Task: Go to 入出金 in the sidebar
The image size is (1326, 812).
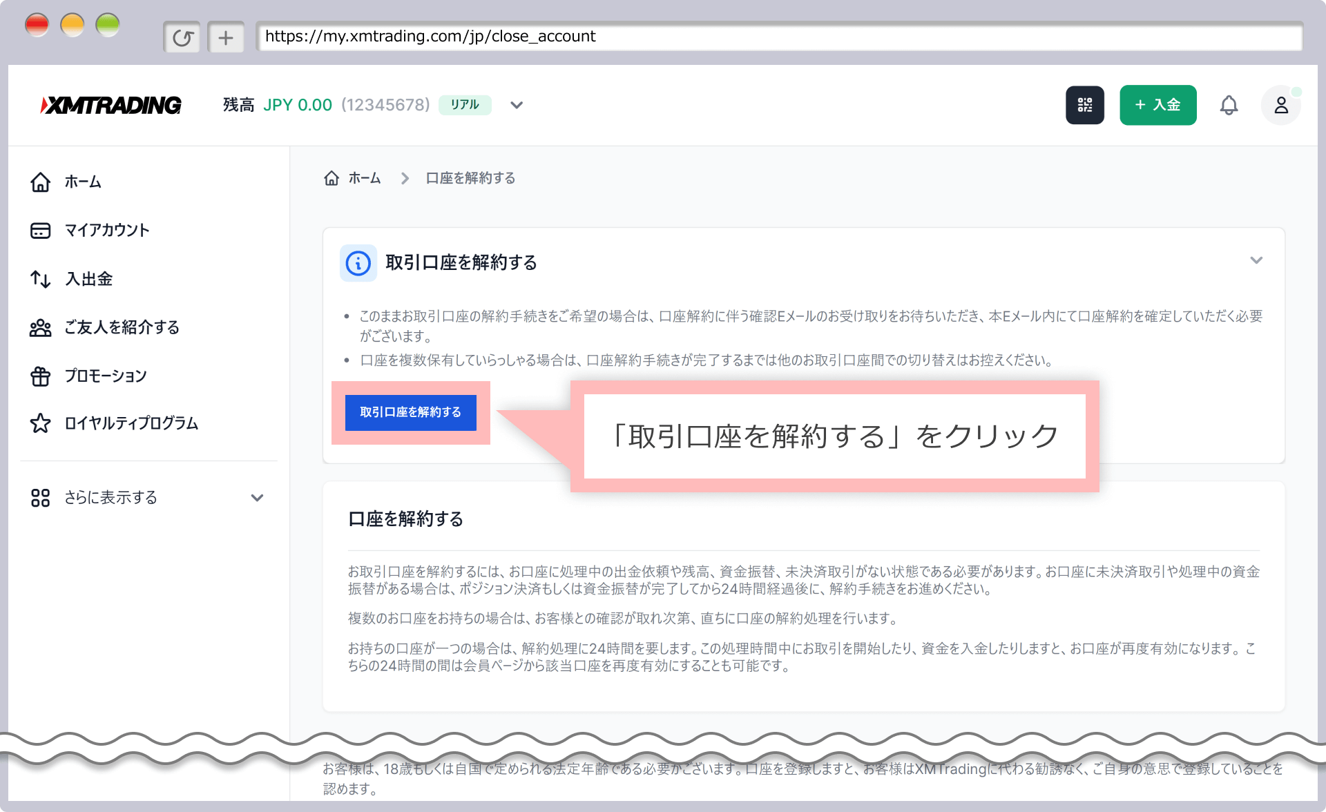Action: click(88, 279)
